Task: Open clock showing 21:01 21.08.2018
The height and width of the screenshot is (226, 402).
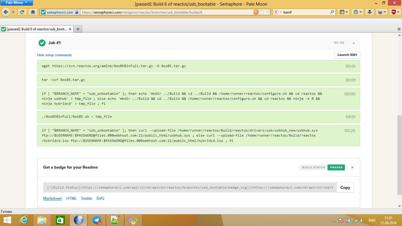Action: 388,220
